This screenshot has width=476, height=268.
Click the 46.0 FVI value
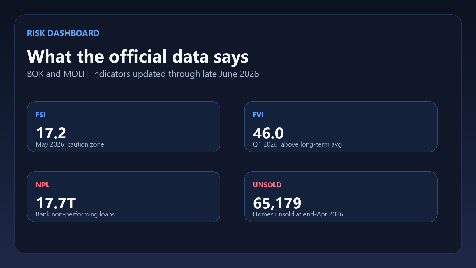pyautogui.click(x=268, y=133)
